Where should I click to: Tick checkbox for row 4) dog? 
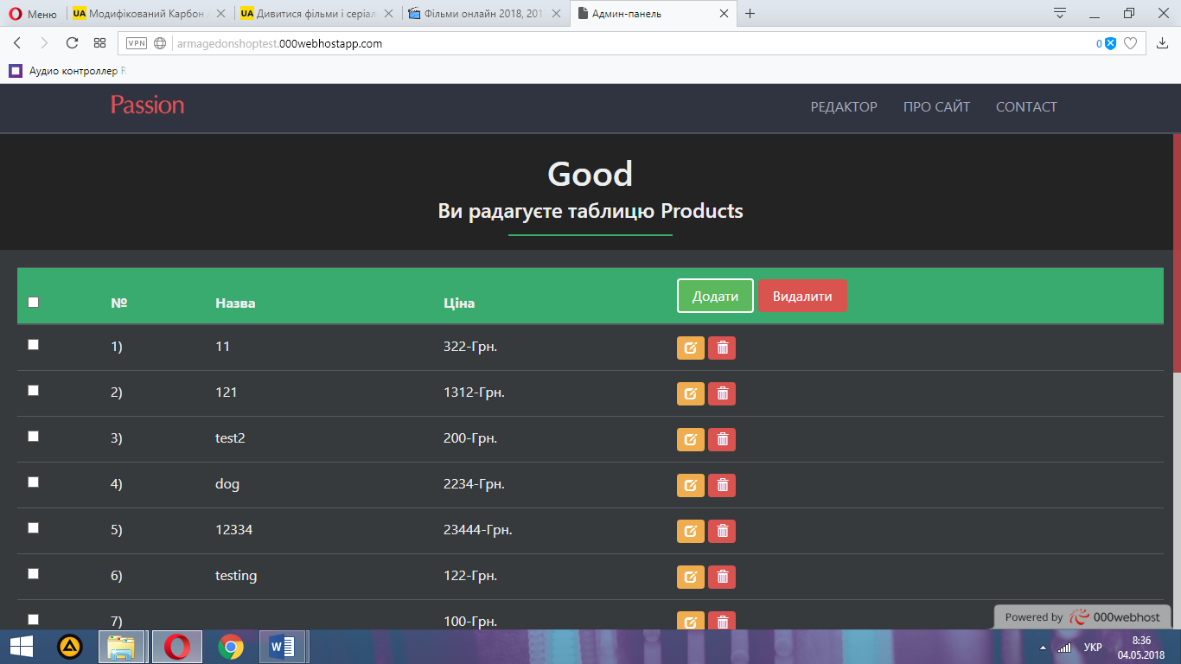pos(34,482)
